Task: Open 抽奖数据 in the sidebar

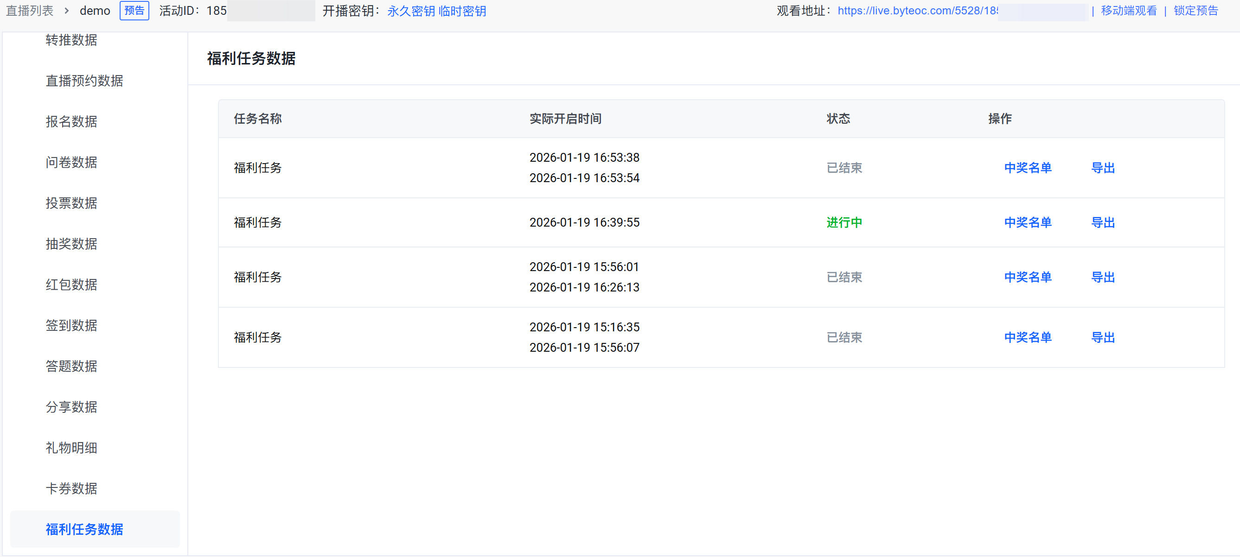Action: point(71,244)
